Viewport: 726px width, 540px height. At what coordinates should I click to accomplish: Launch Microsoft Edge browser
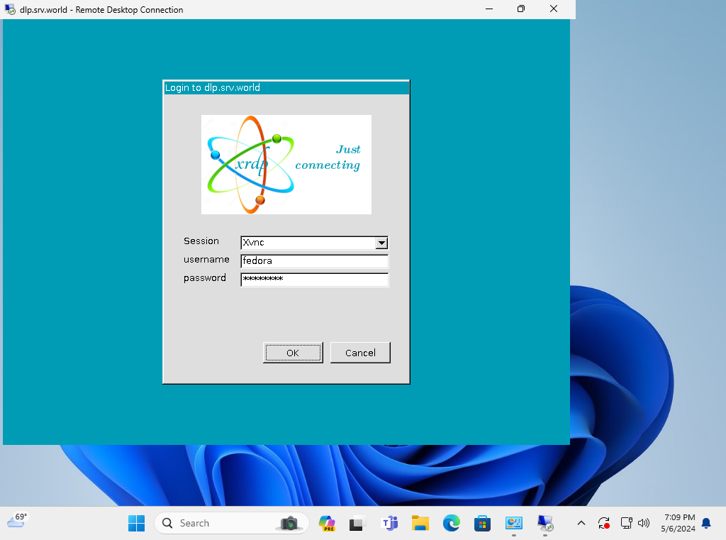coord(452,523)
